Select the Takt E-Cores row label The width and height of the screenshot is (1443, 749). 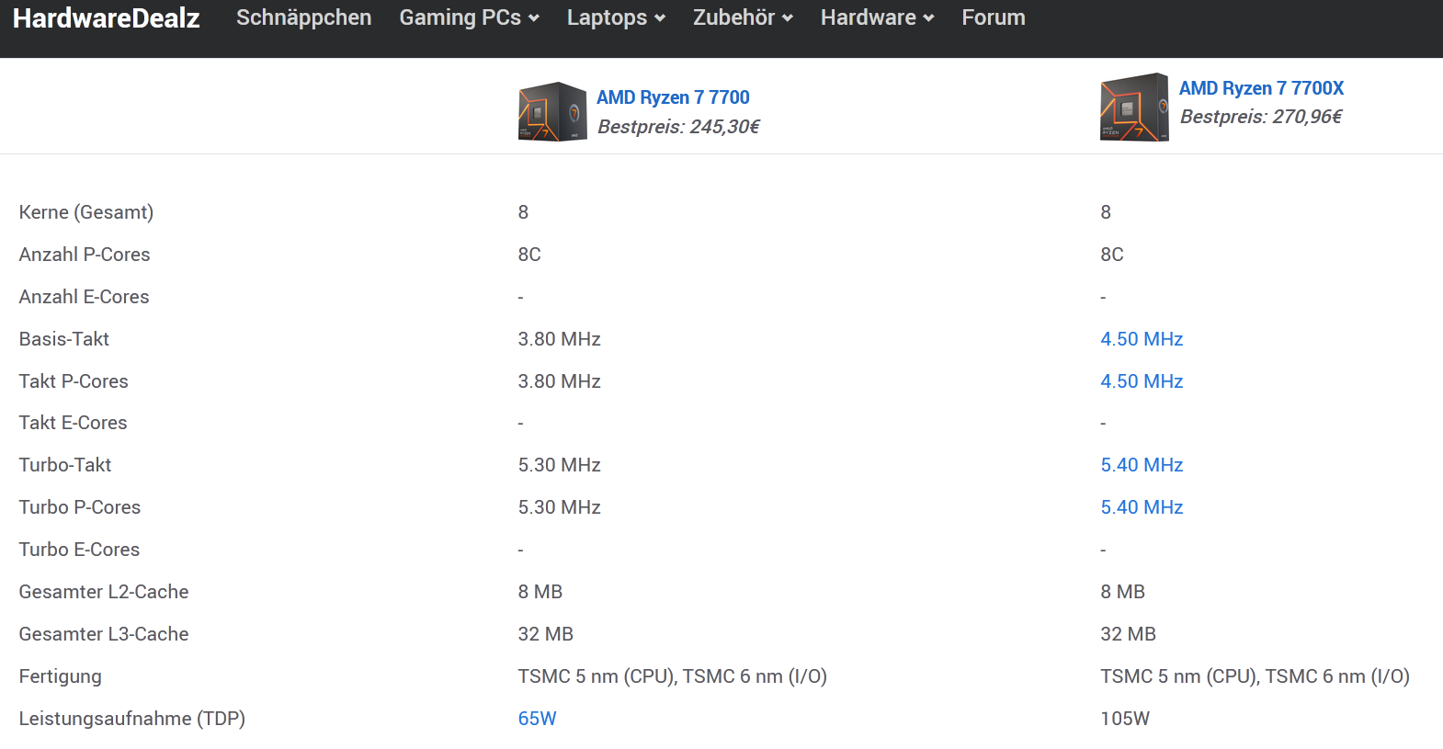tap(73, 423)
